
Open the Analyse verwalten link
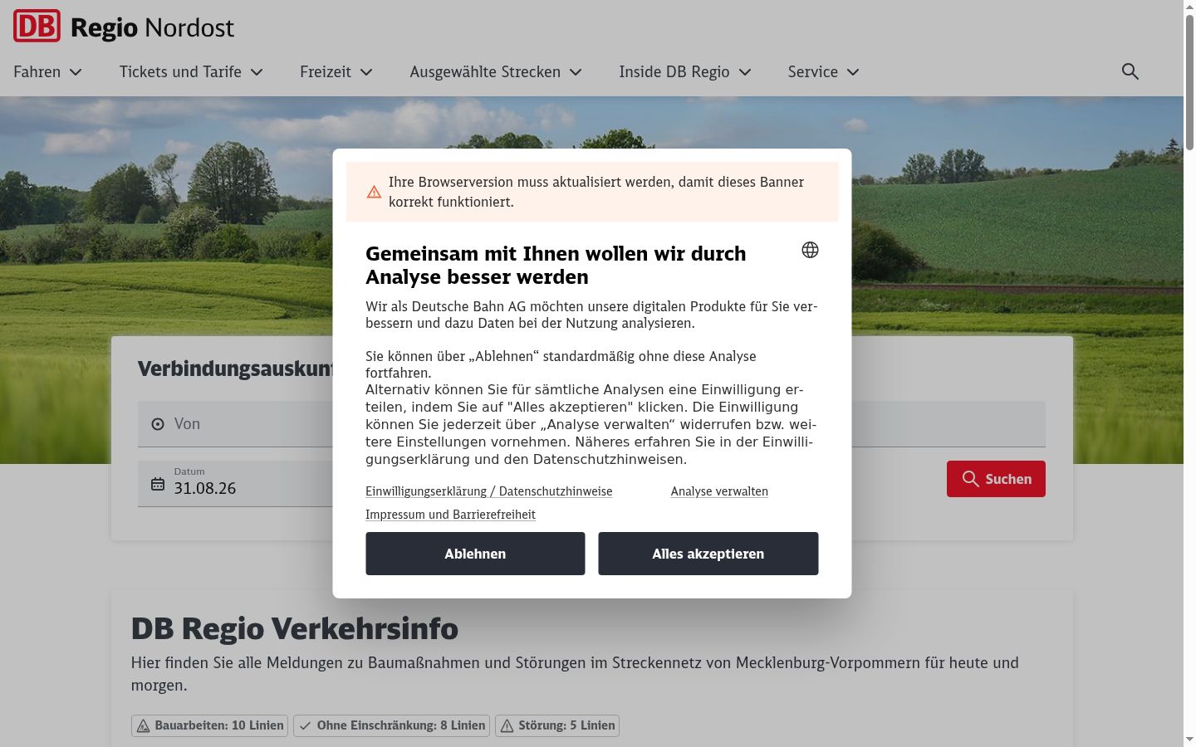(x=719, y=491)
